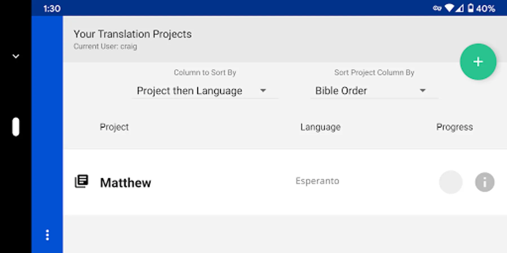Open the three-dot overflow menu
The height and width of the screenshot is (253, 507).
47,235
